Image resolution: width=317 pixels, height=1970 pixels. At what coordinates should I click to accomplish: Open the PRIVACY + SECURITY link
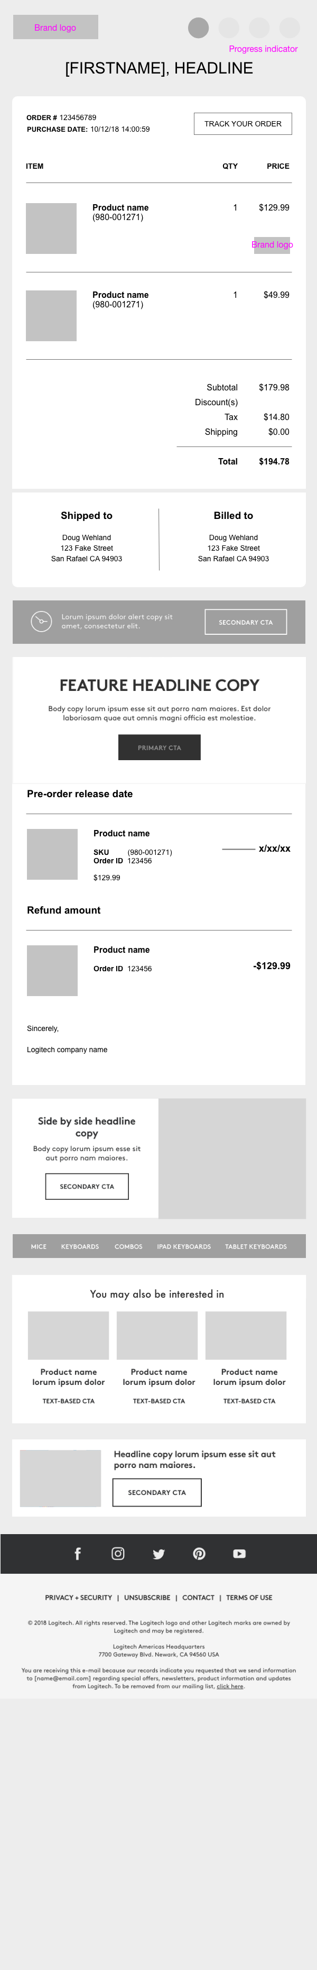click(79, 1598)
